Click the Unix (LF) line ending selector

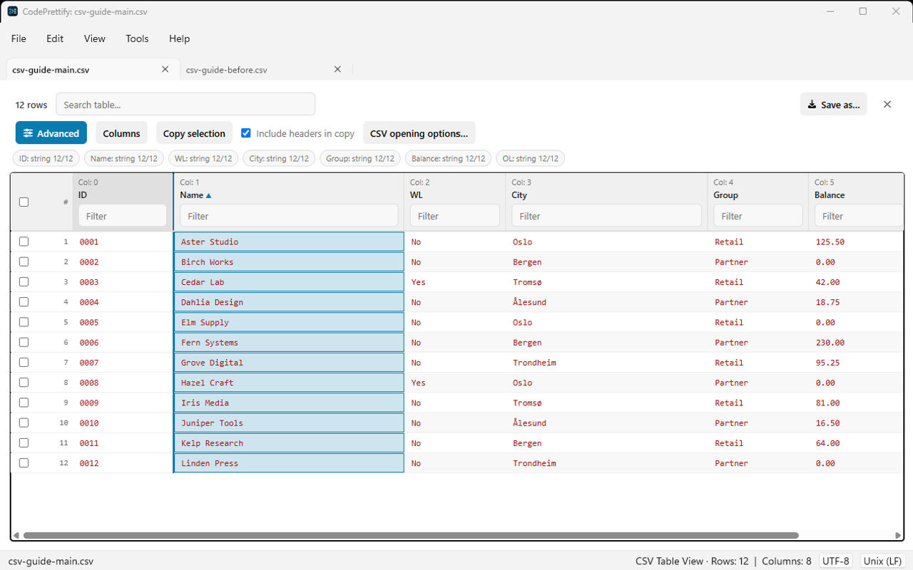point(883,561)
